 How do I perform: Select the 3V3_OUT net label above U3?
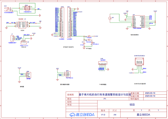click(27, 35)
